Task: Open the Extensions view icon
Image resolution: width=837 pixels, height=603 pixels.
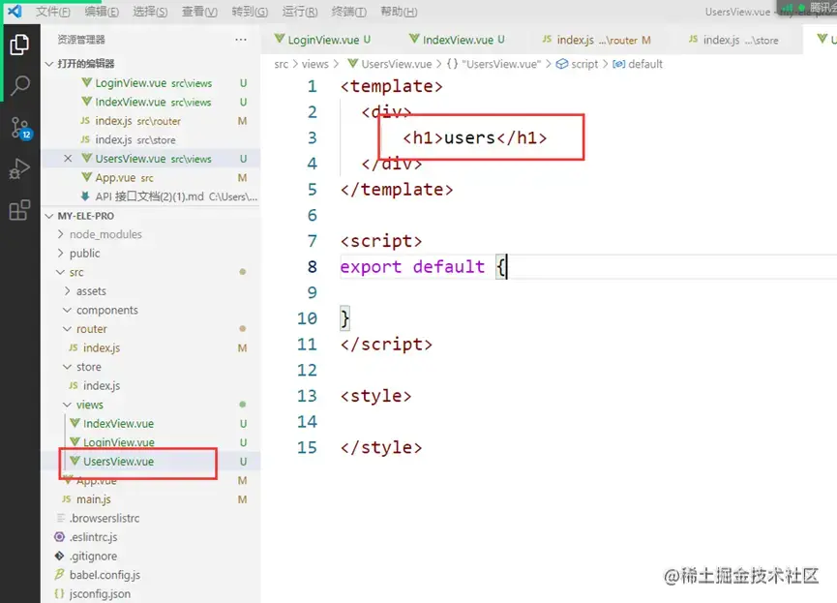Action: (19, 210)
